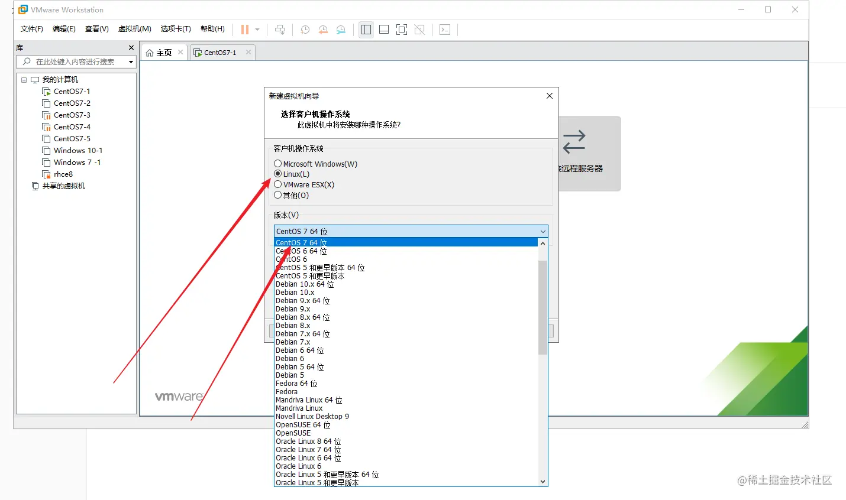Open the power options dropdown arrow

pyautogui.click(x=257, y=30)
